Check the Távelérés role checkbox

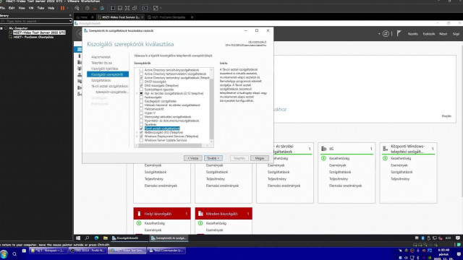point(141,125)
